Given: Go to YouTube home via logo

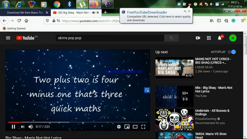Looking at the screenshot, I should (25, 38).
